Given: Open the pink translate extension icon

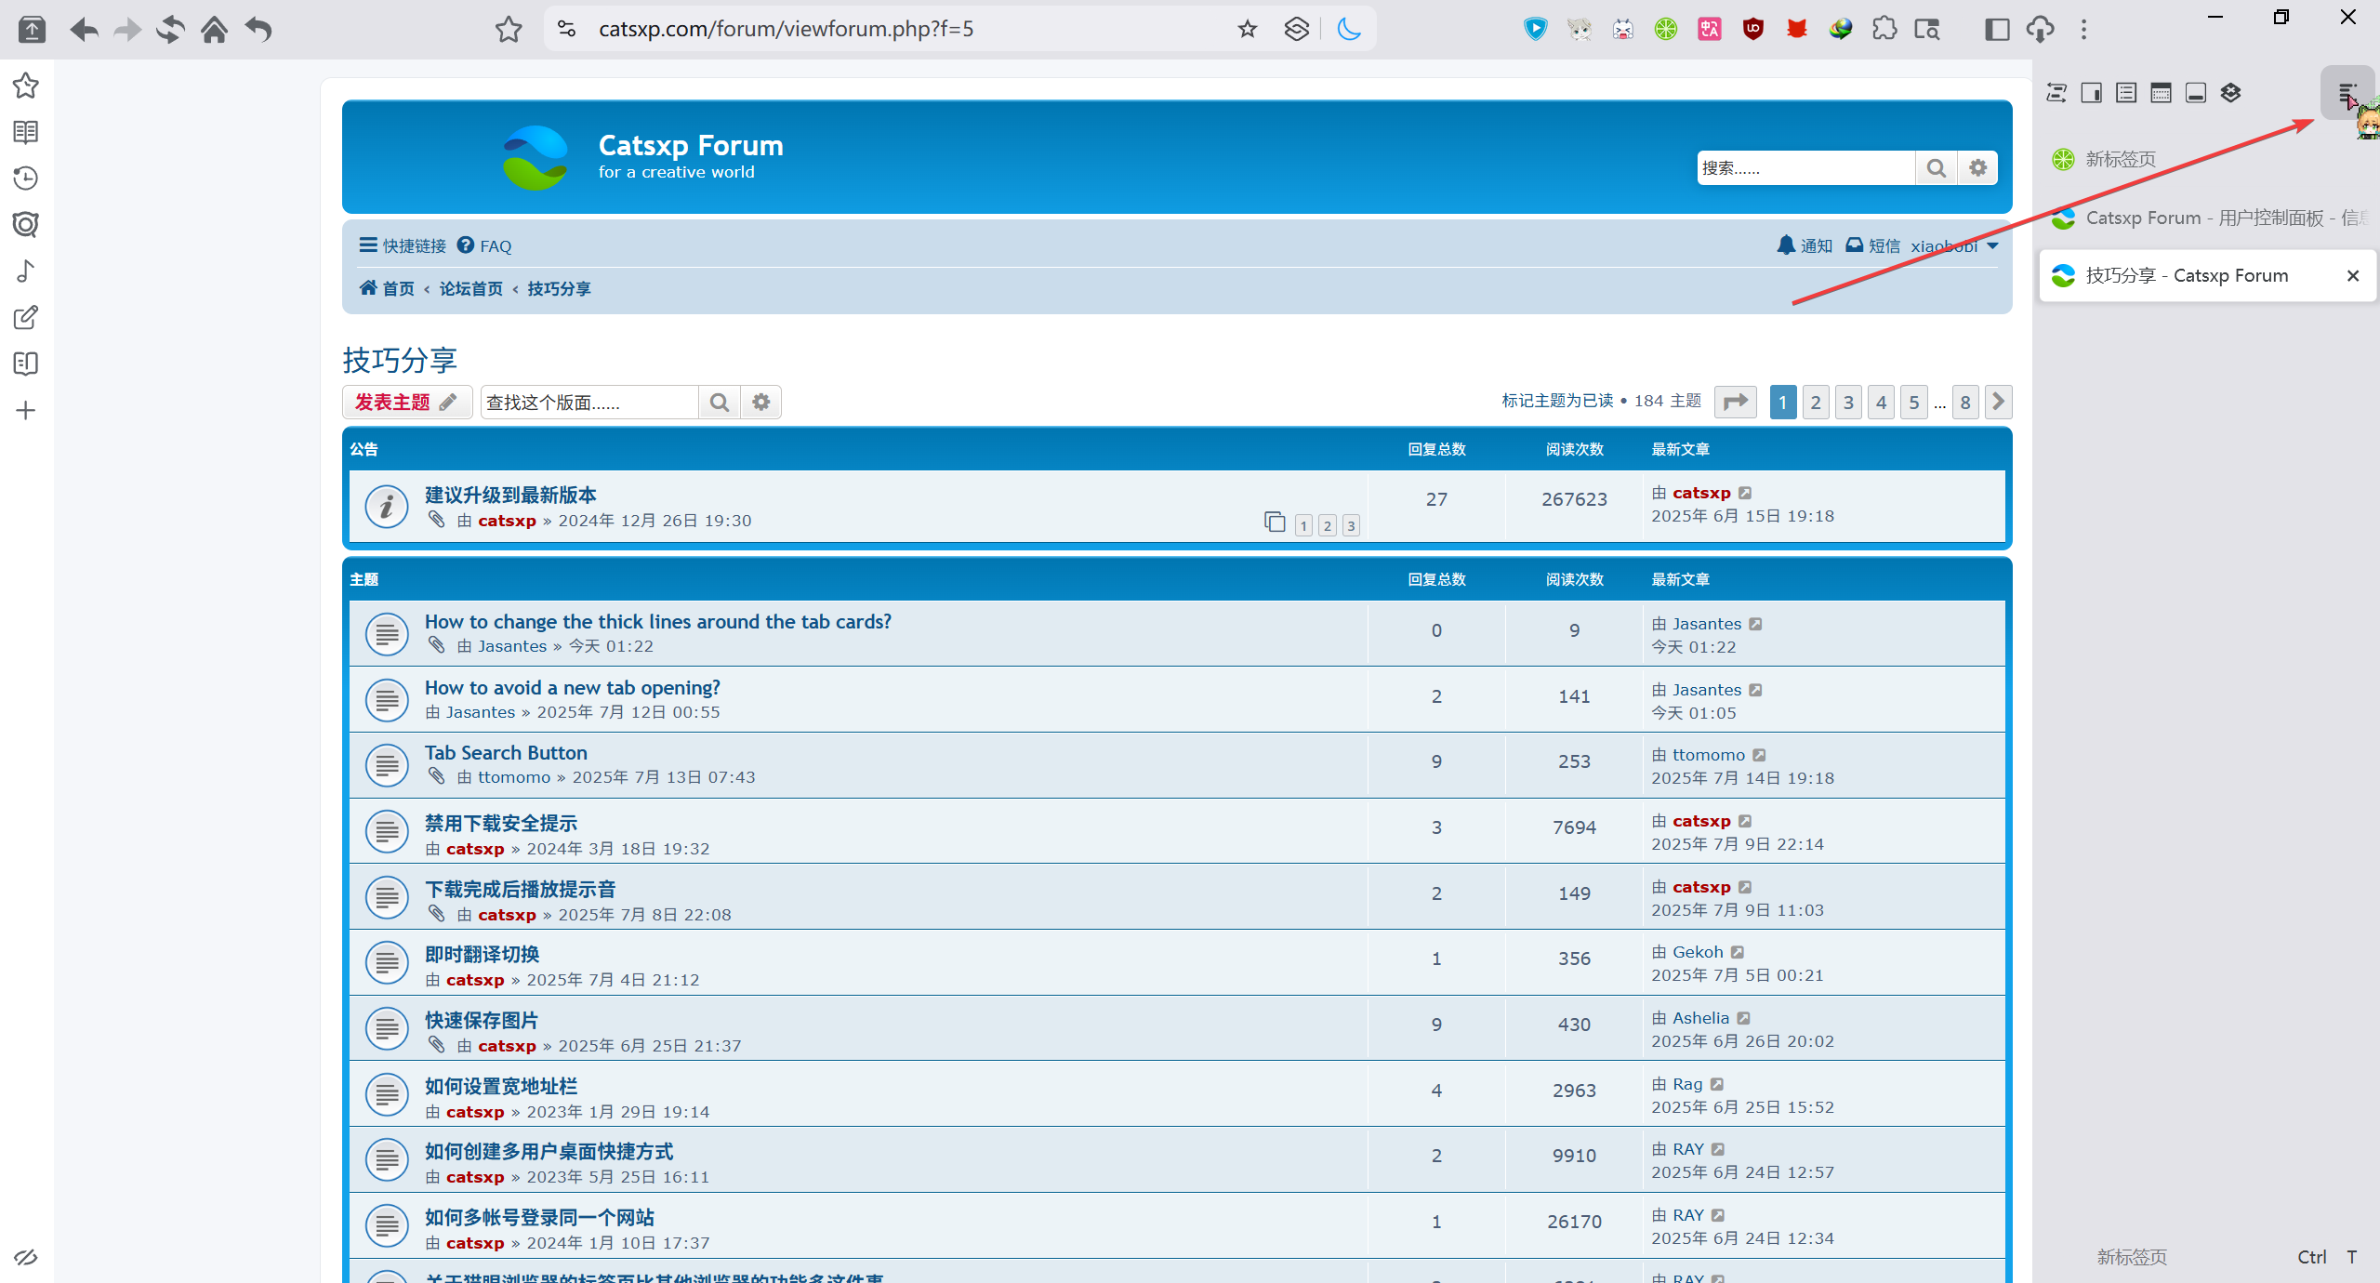Looking at the screenshot, I should point(1710,29).
